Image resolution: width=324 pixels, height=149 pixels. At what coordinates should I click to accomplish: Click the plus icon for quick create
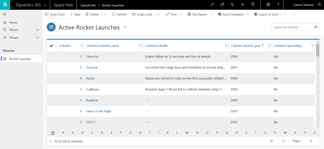242,5
